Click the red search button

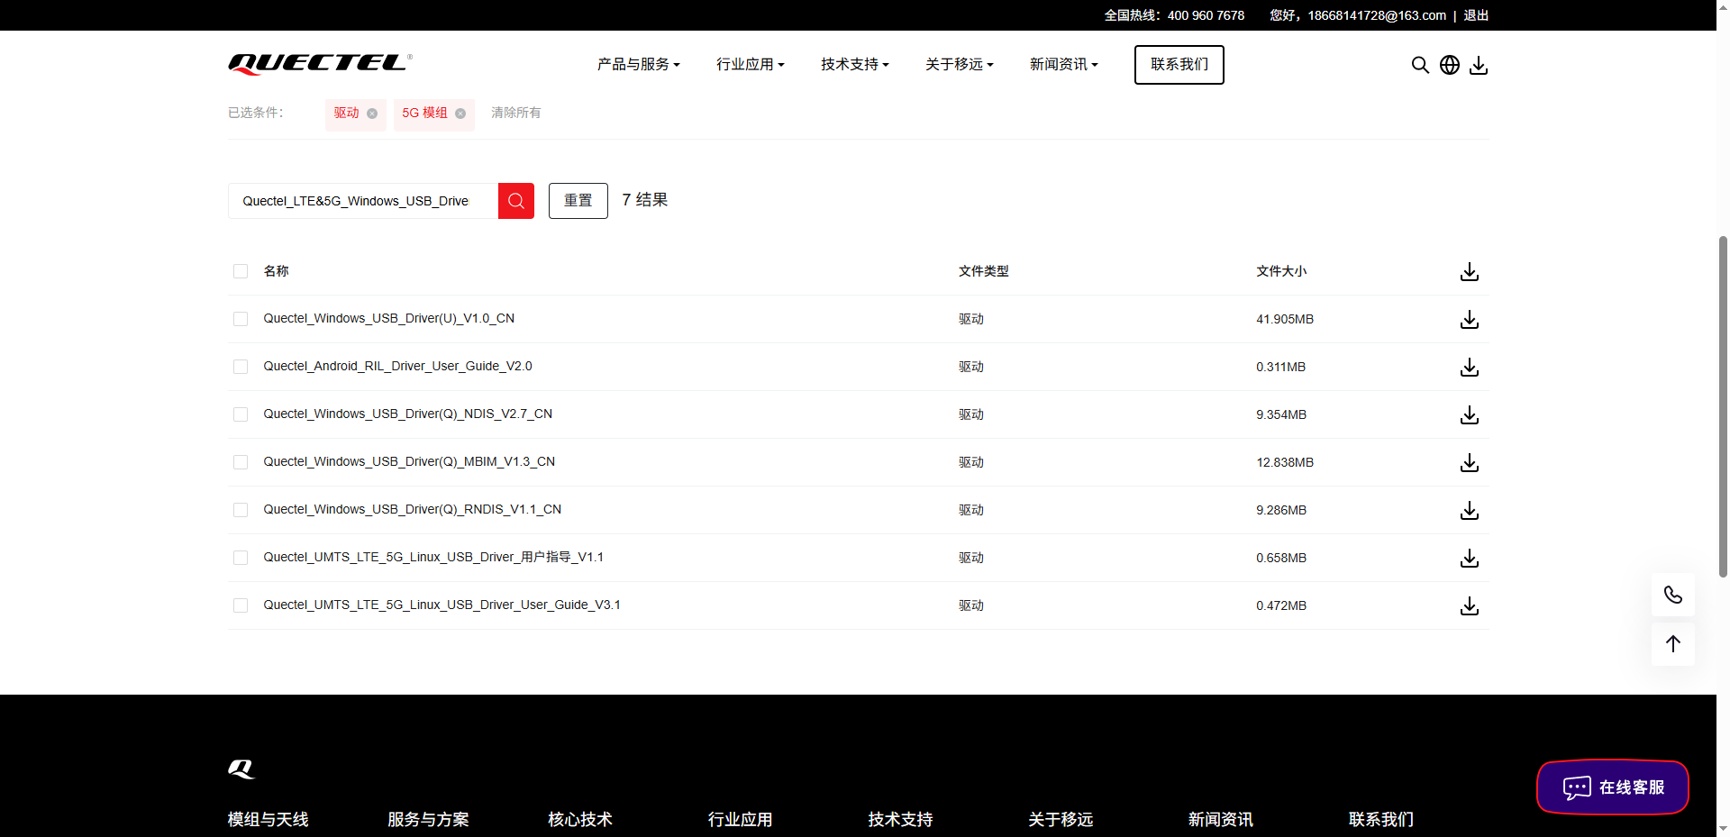click(516, 201)
